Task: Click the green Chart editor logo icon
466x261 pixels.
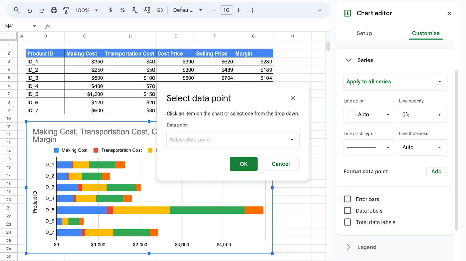Action: click(347, 13)
